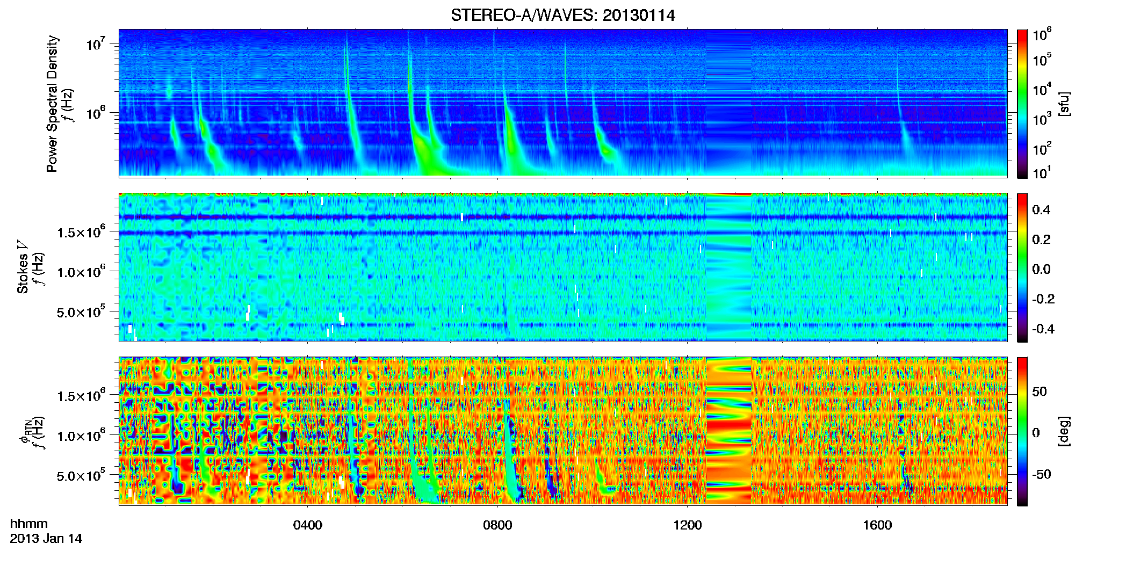The height and width of the screenshot is (580, 1126).
Task: Click the [sfu] colorbar unit label
Action: click(1064, 104)
